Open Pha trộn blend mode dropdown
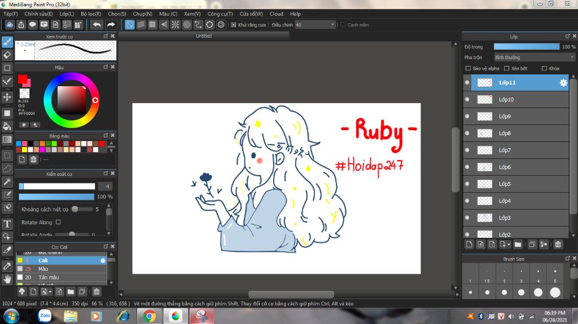Image resolution: width=578 pixels, height=324 pixels. [534, 57]
